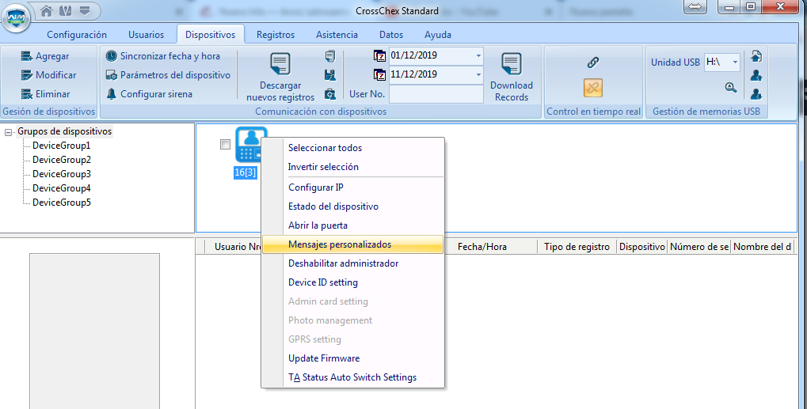Image resolution: width=807 pixels, height=409 pixels.
Task: Click the USB file upload icon
Action: (x=756, y=56)
